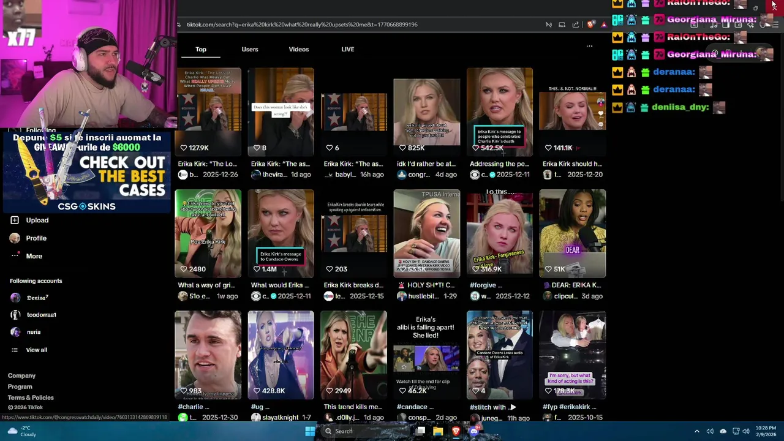Image resolution: width=784 pixels, height=441 pixels.
Task: Click caption 'This trend kills me...'
Action: (353, 407)
